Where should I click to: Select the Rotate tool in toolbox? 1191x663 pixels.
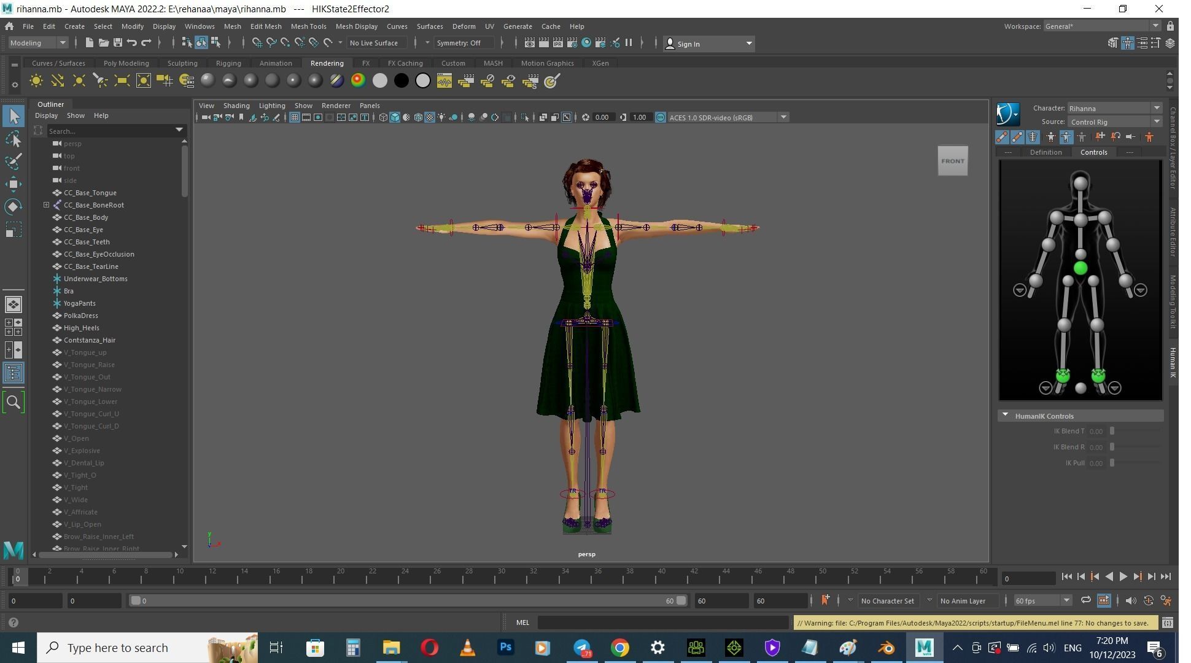tap(14, 207)
